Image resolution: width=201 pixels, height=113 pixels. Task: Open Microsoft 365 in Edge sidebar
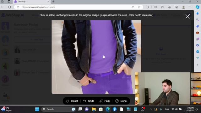(x=198, y=45)
